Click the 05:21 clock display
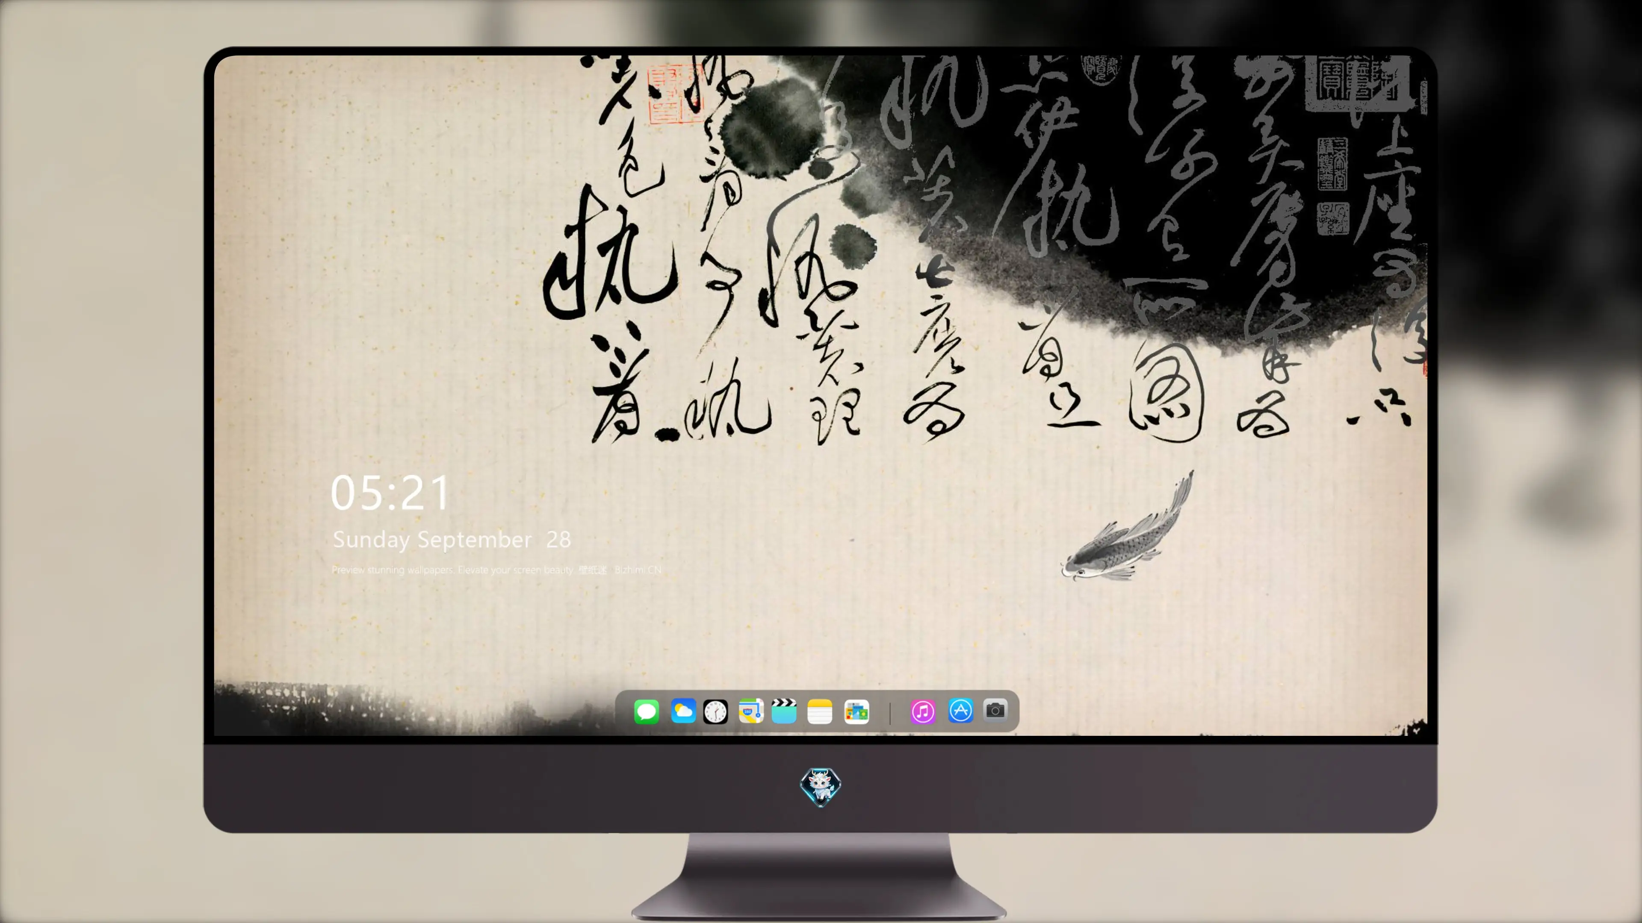 [390, 493]
